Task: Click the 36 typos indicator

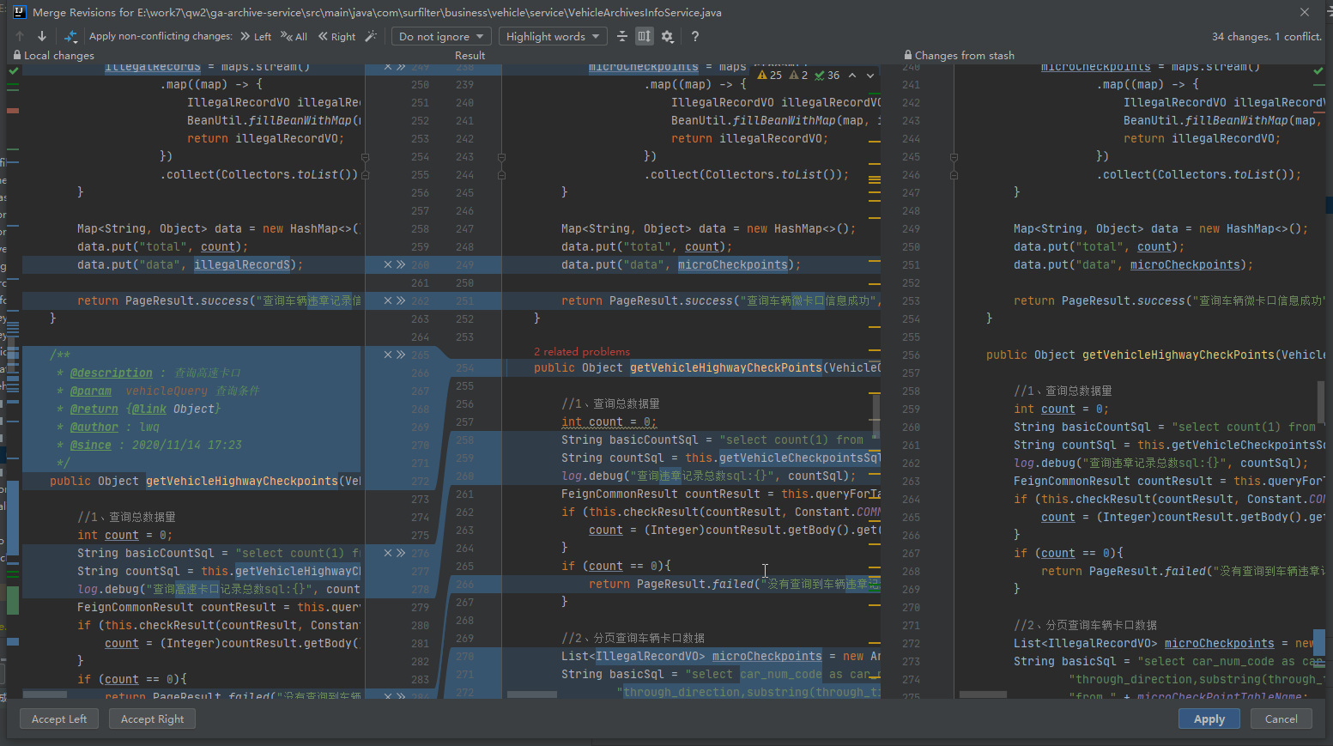Action: point(827,76)
